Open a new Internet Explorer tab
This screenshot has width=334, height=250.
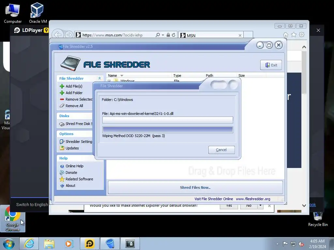(248, 35)
